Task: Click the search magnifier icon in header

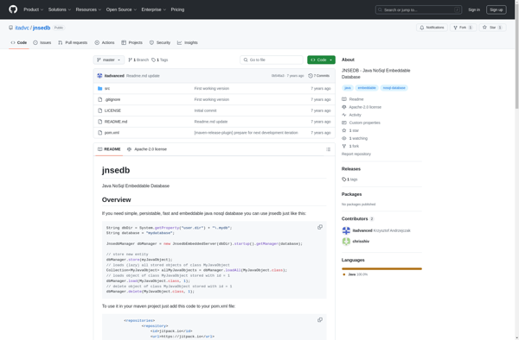Action: [380, 9]
